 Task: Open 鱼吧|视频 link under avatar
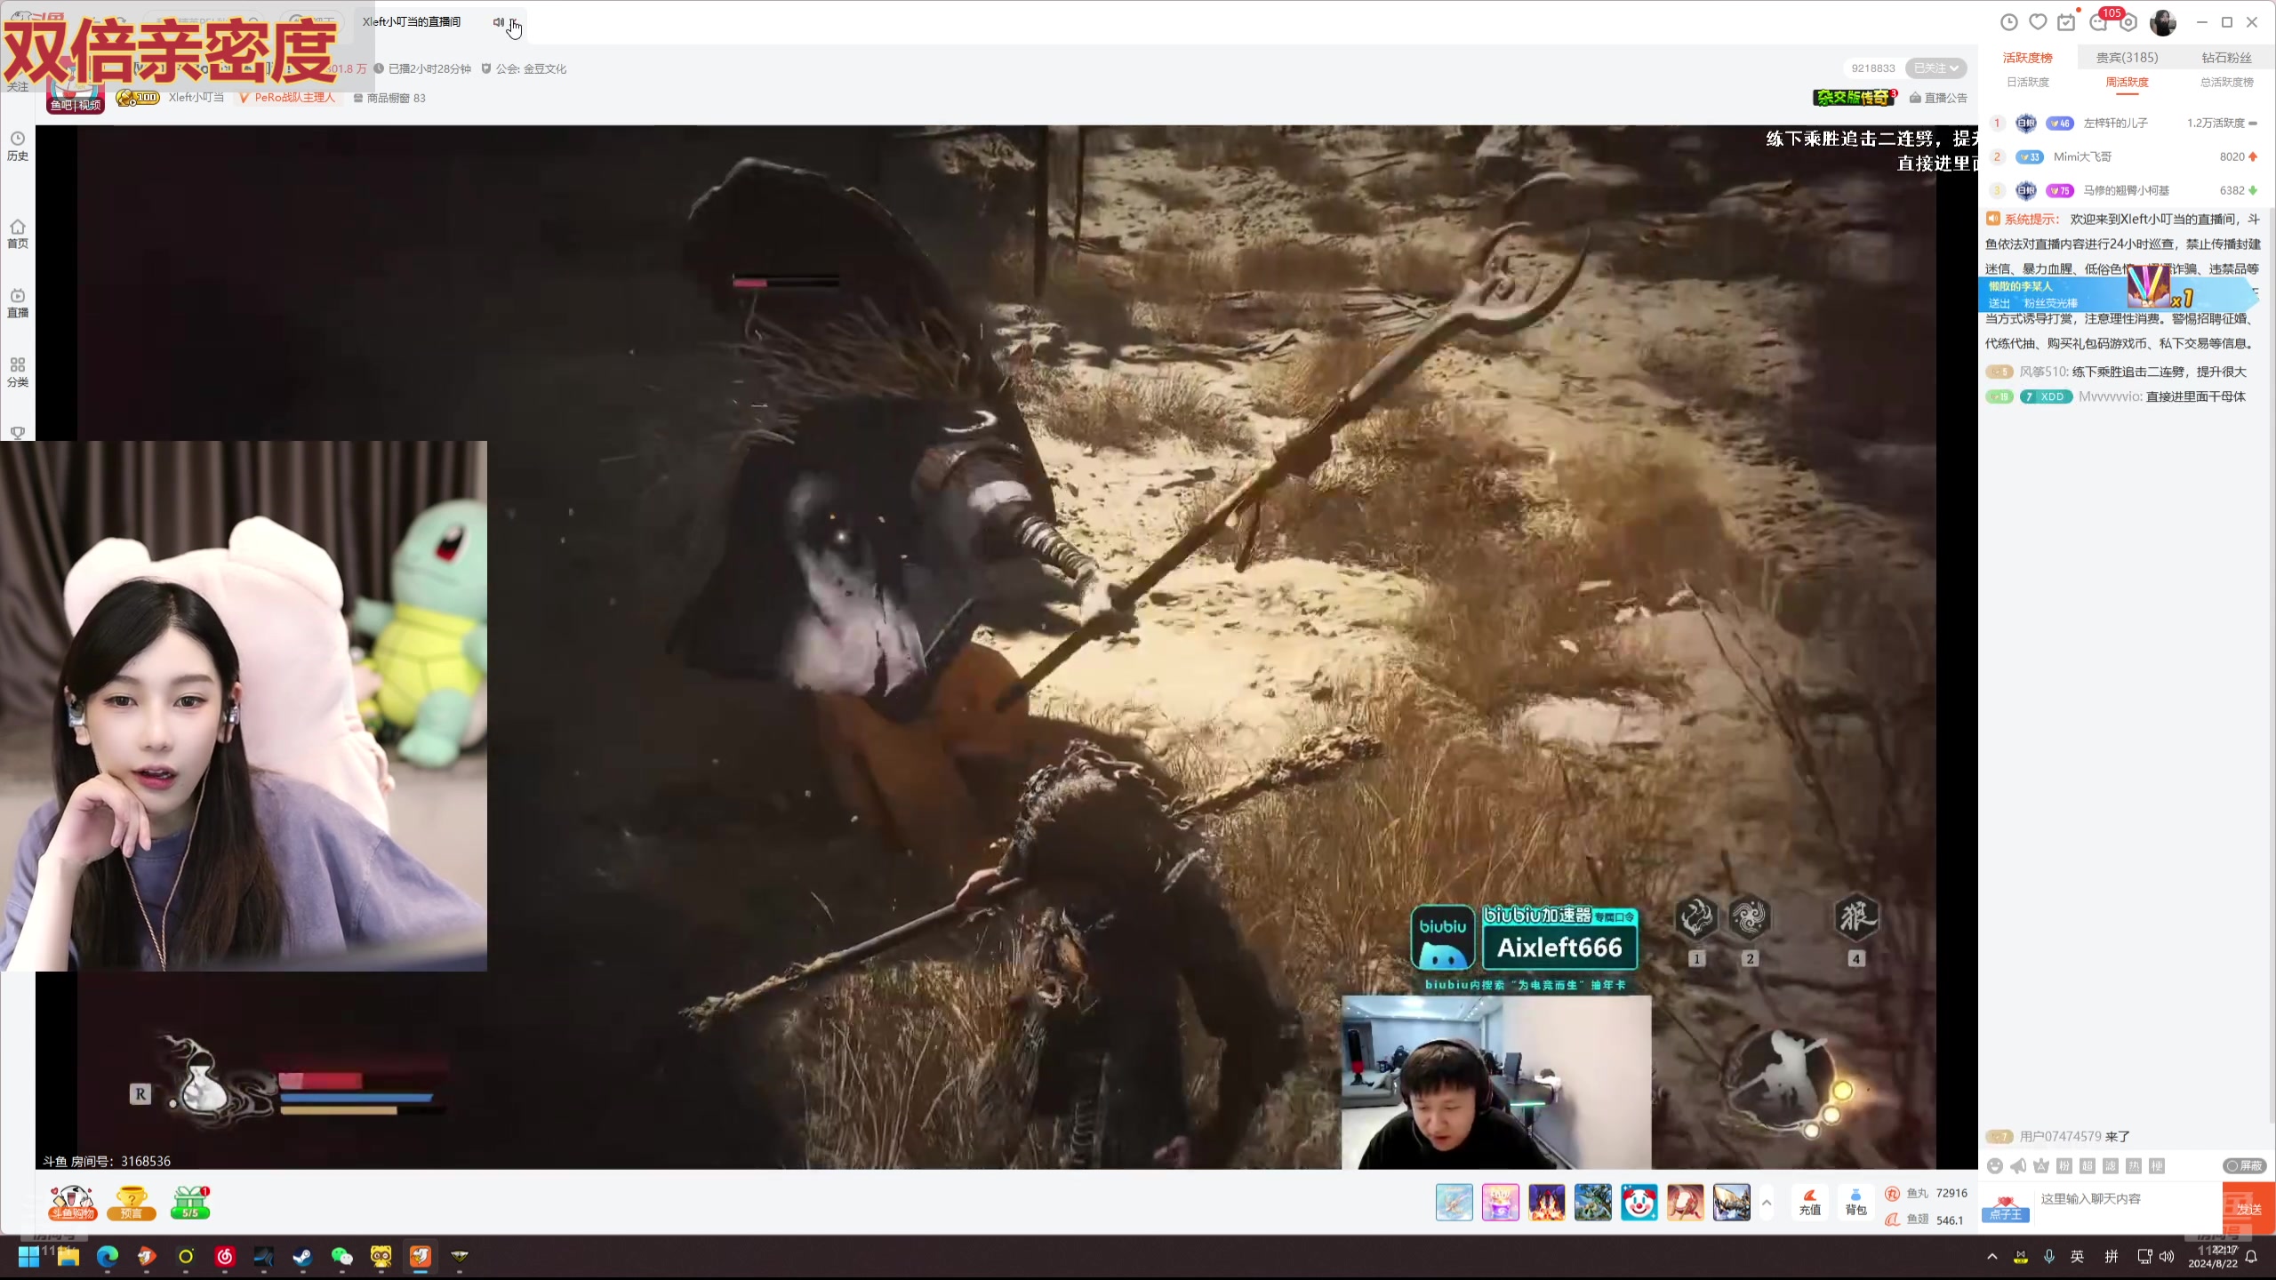(76, 105)
